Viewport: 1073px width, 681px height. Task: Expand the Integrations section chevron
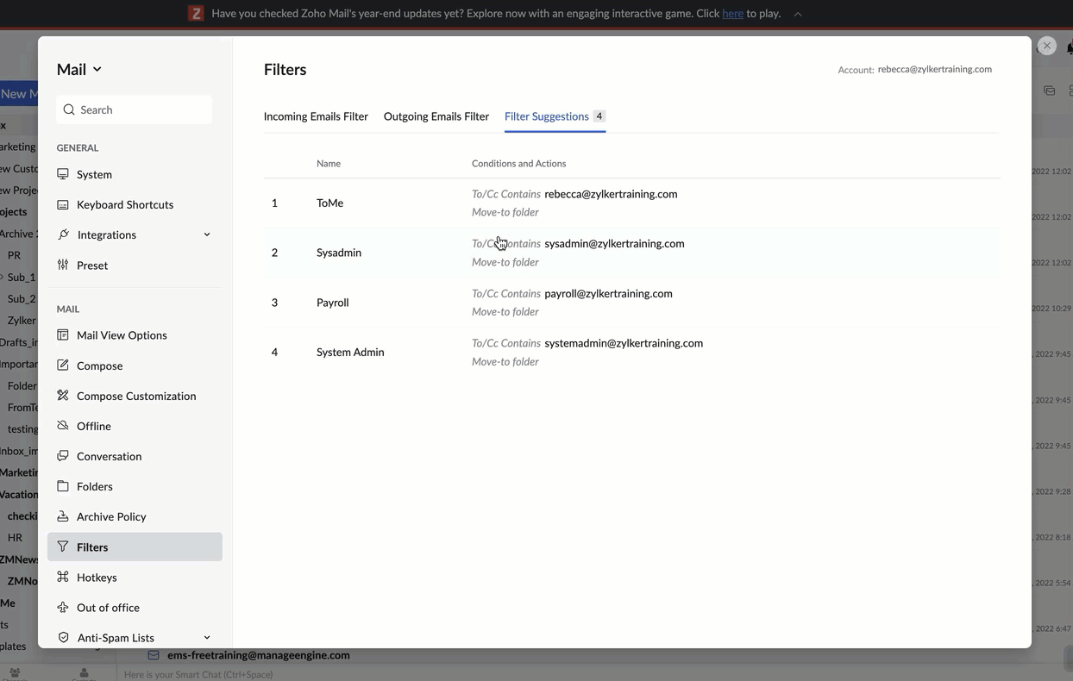click(207, 234)
